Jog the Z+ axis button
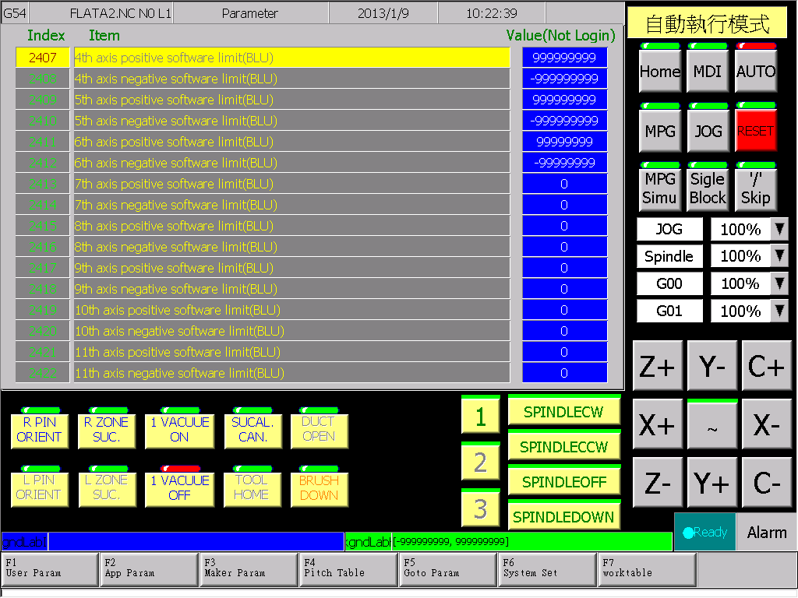798x598 pixels. (657, 366)
